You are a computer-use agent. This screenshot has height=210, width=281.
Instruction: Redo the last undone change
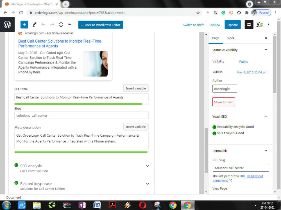click(52, 25)
